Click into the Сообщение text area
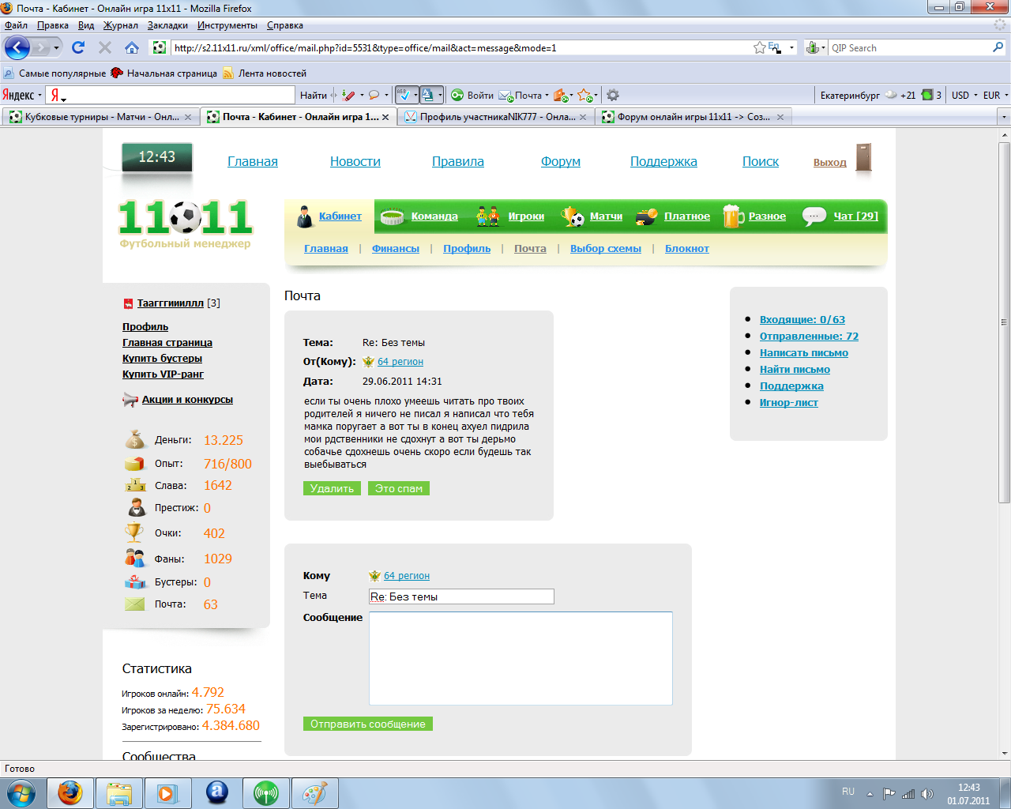This screenshot has height=809, width=1011. click(521, 658)
